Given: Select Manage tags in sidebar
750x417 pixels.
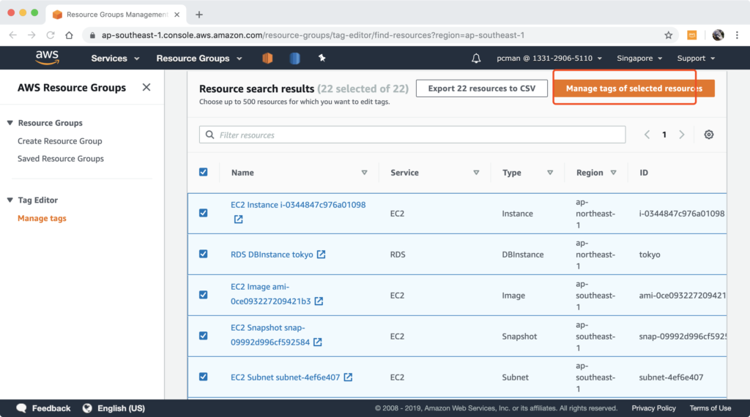Looking at the screenshot, I should [42, 218].
